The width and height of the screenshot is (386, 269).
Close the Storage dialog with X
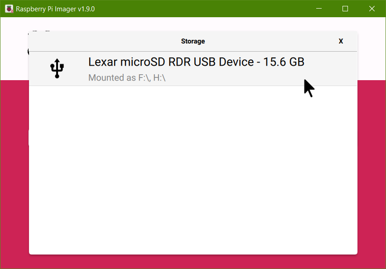tap(341, 41)
